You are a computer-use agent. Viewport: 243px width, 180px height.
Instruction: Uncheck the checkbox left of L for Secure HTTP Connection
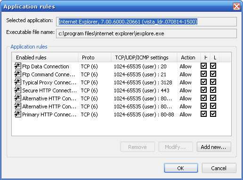(x=203, y=90)
